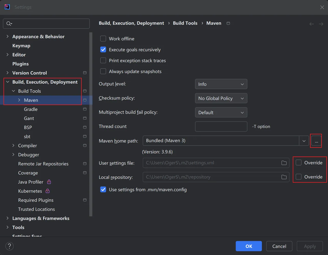
Task: Click project-level icon beside Gradle row
Action: coord(85,109)
